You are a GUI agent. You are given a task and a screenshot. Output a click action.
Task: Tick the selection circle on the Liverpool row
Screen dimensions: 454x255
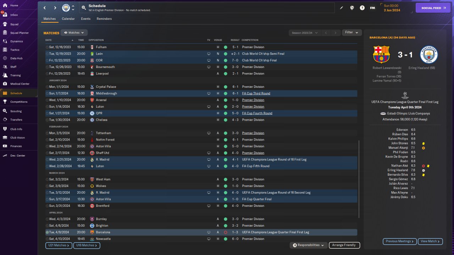click(47, 74)
